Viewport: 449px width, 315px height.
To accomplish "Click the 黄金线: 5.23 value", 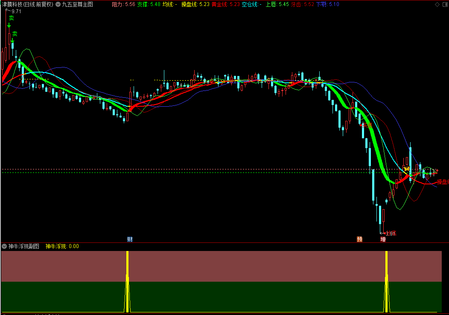I will click(226, 4).
